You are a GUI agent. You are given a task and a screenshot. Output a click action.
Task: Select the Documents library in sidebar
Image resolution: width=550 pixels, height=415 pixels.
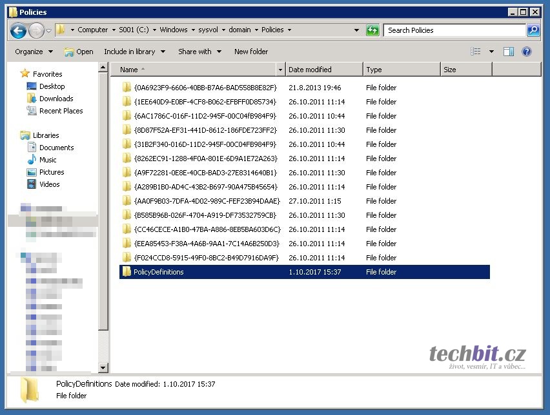(56, 148)
